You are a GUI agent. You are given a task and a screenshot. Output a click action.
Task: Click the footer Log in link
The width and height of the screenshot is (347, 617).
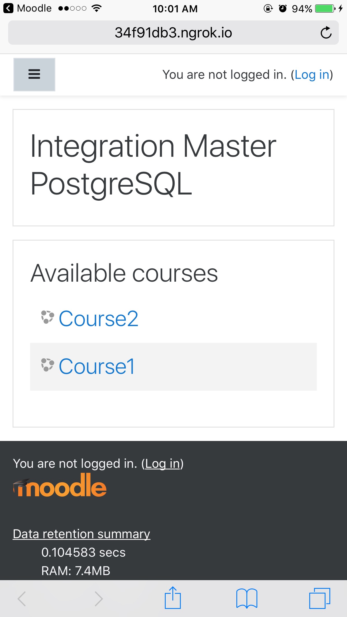[163, 464]
